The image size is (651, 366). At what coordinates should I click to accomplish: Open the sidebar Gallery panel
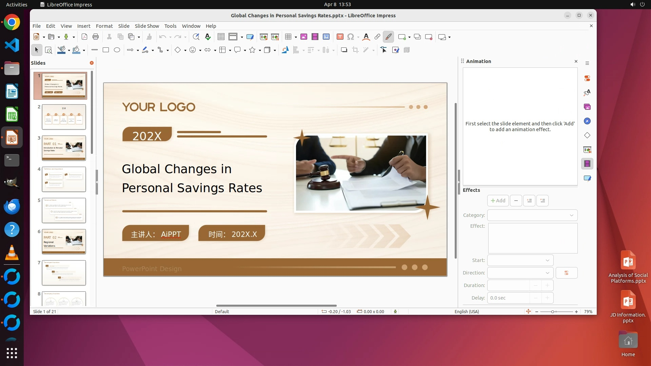click(587, 107)
